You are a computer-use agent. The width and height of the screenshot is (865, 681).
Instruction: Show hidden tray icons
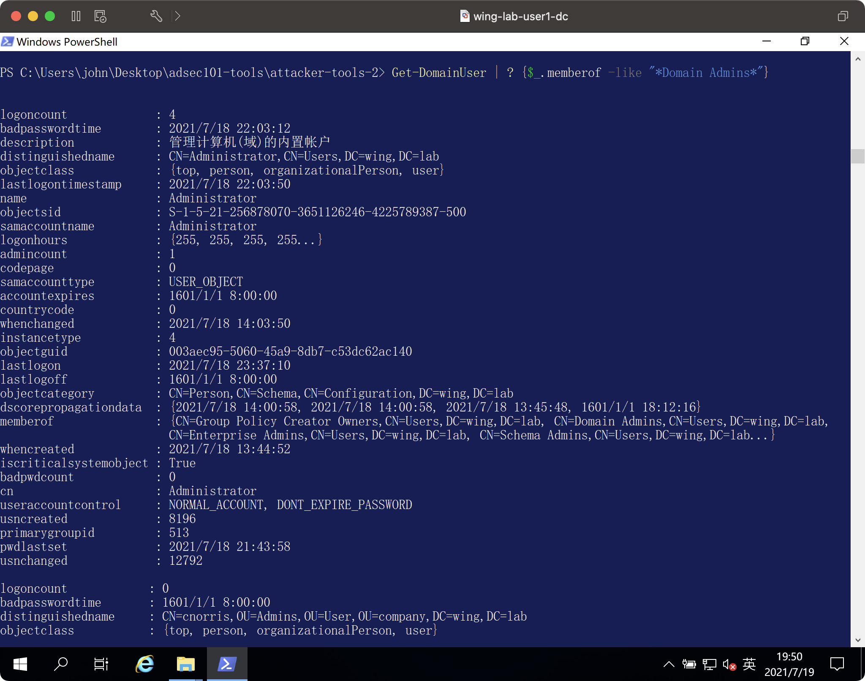pos(669,664)
